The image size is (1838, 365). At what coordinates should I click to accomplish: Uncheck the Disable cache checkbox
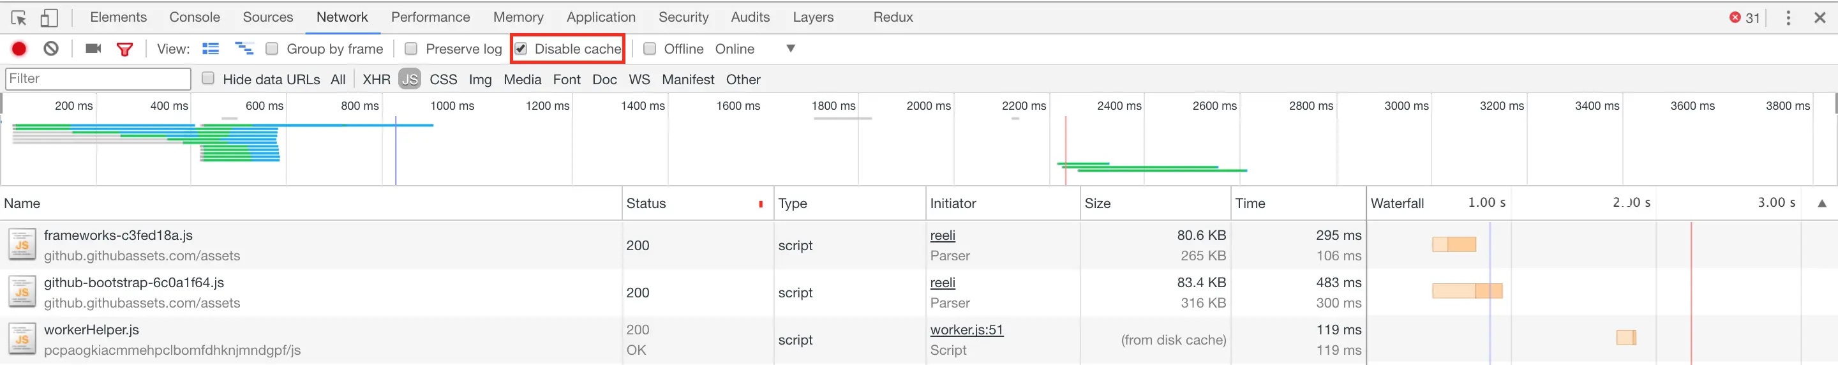point(521,48)
